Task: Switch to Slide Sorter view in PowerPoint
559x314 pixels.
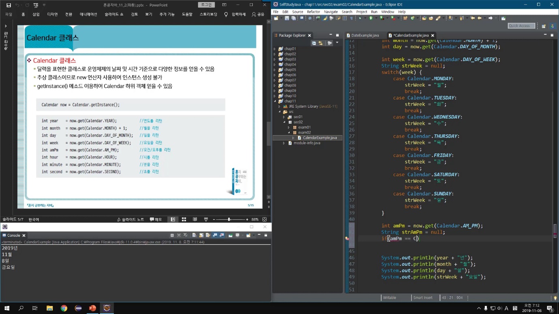Action: pyautogui.click(x=184, y=219)
